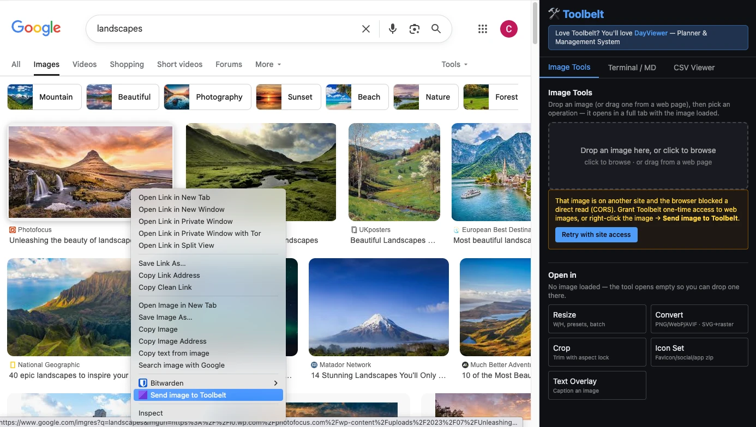Viewport: 756px width, 427px height.
Task: Open Google Lens image search icon
Action: click(415, 29)
